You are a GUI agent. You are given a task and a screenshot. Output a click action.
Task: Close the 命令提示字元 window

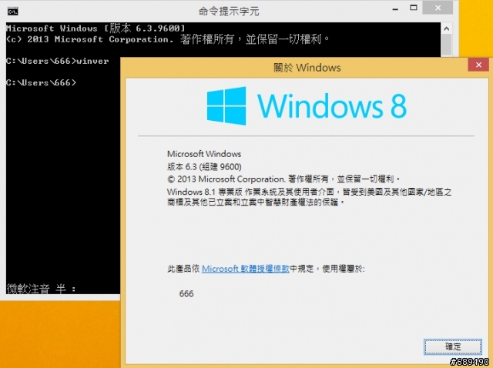coord(438,8)
